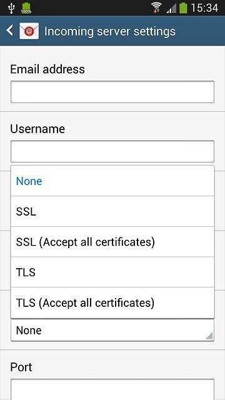
Task: Focus the Email address input field
Action: [x=112, y=92]
